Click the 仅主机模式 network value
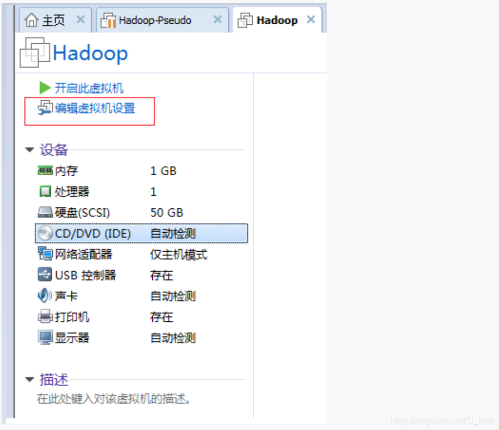The image size is (499, 430). (x=179, y=254)
